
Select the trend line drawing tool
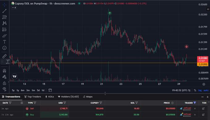click(4, 11)
